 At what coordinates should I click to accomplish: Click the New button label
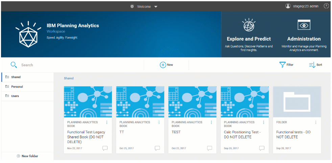[x=170, y=65]
